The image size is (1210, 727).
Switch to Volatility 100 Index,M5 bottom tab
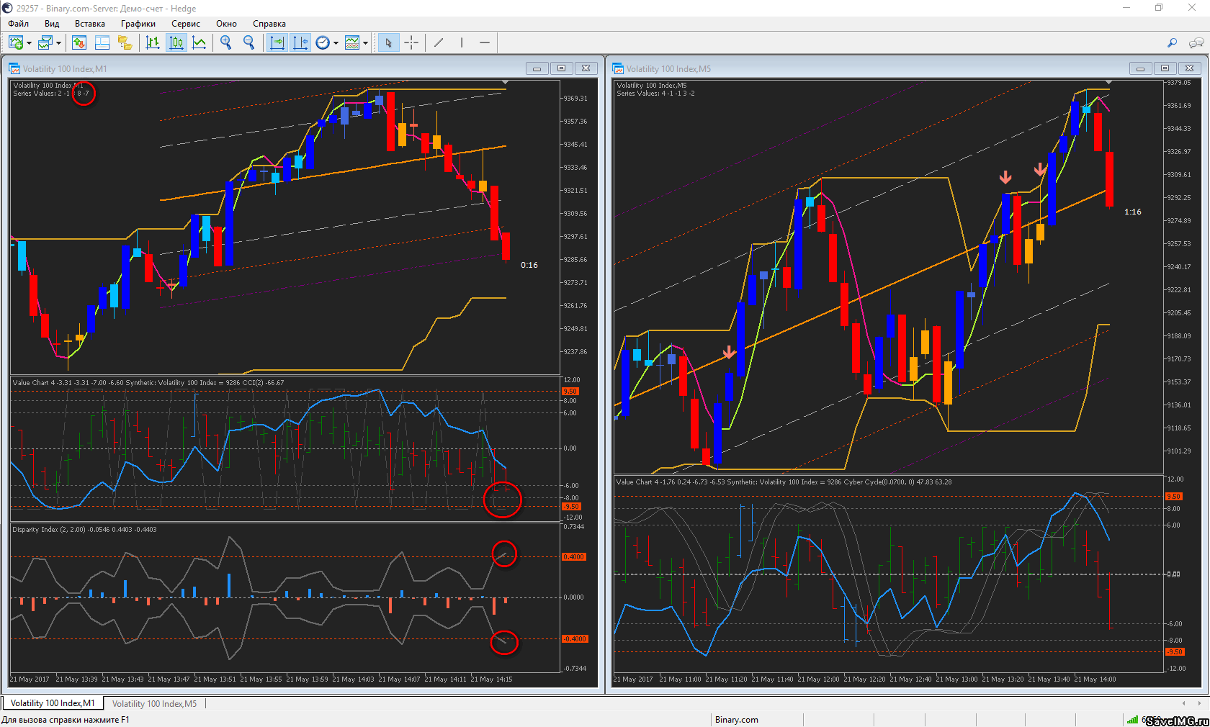pos(154,703)
